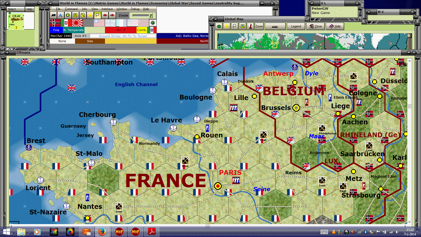Open Windows Start button on taskbar
This screenshot has height=237, width=421.
(x=6, y=232)
